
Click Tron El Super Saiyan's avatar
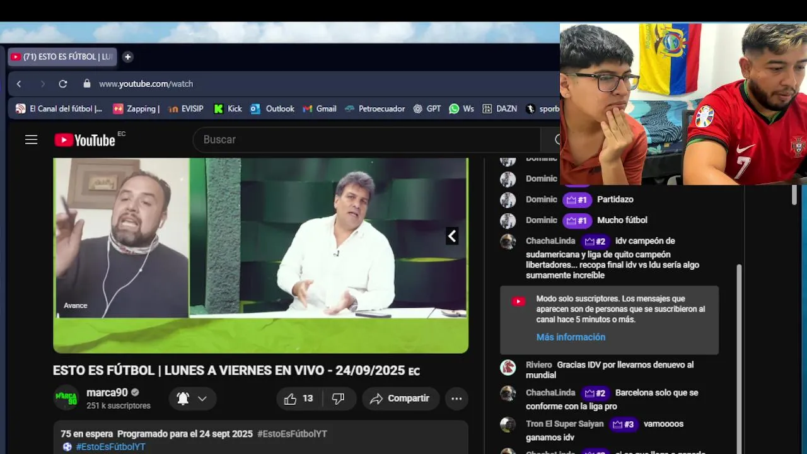click(x=508, y=424)
